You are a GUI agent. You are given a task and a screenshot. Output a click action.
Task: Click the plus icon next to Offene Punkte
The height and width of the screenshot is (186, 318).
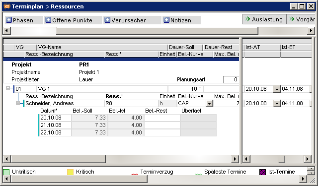pos(48,20)
